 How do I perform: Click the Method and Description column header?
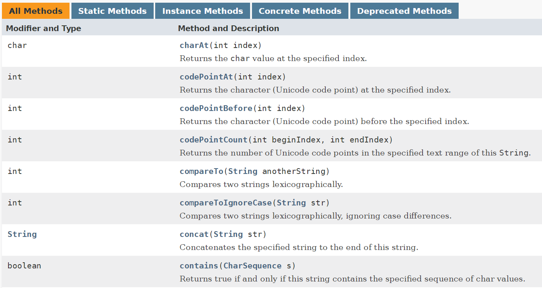pos(229,28)
